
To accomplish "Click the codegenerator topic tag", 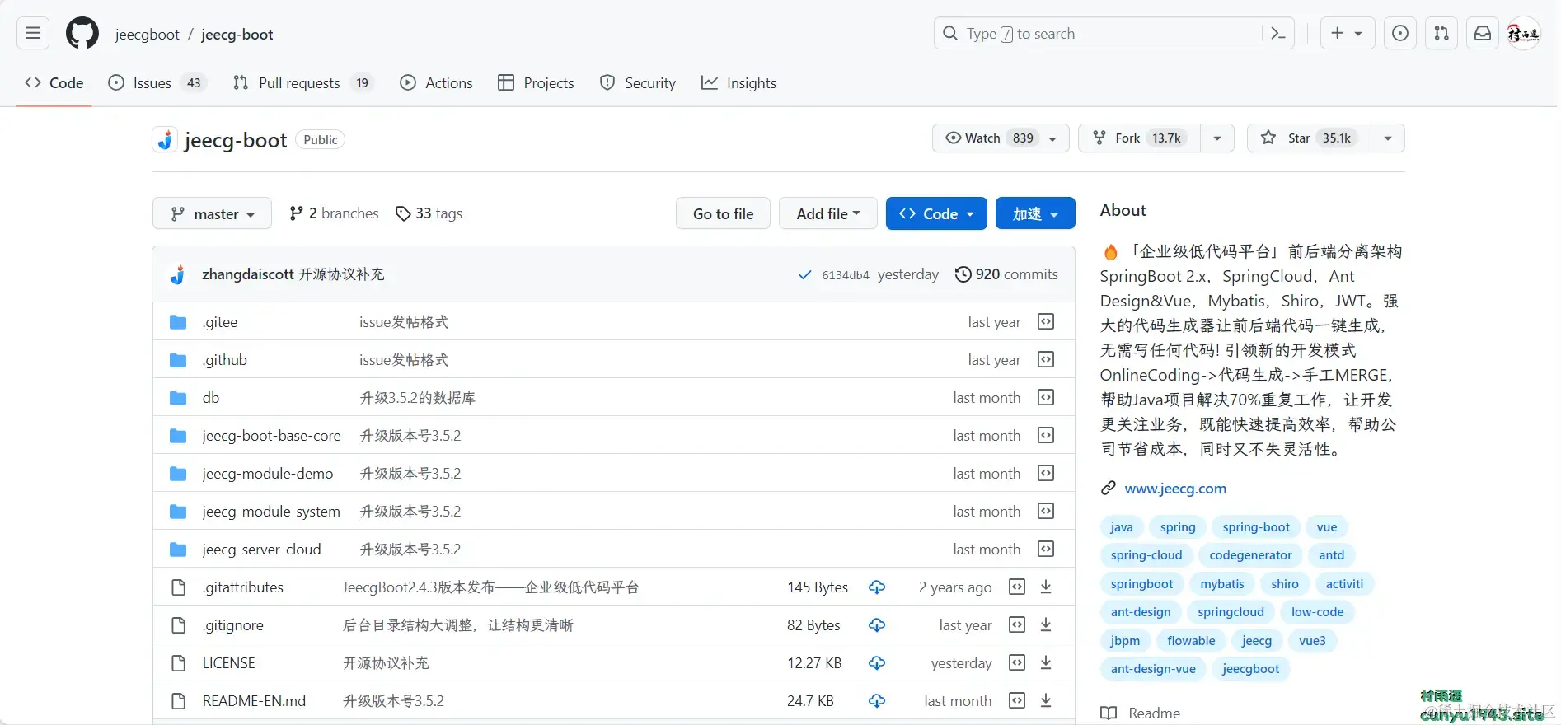I will 1250,555.
